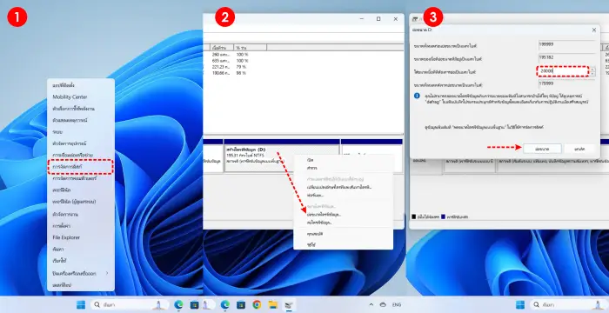Click shrink amount input field showing 20000

[x=563, y=71]
